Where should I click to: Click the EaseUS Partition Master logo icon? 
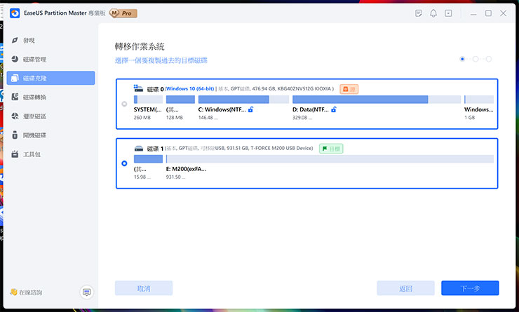click(15, 13)
